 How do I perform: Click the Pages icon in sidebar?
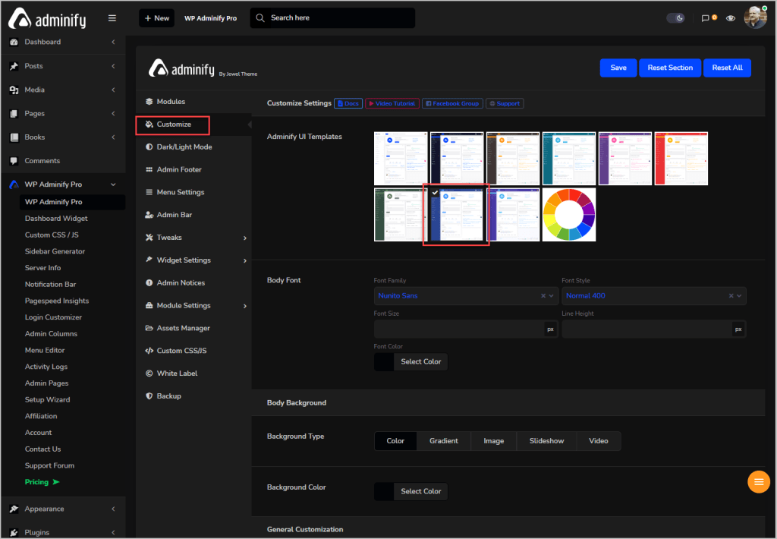pos(14,114)
